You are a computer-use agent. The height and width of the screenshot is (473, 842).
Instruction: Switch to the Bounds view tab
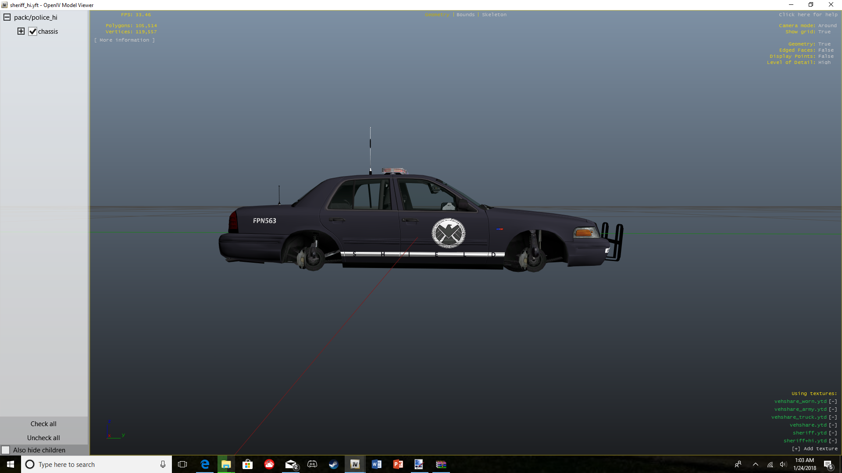click(465, 15)
